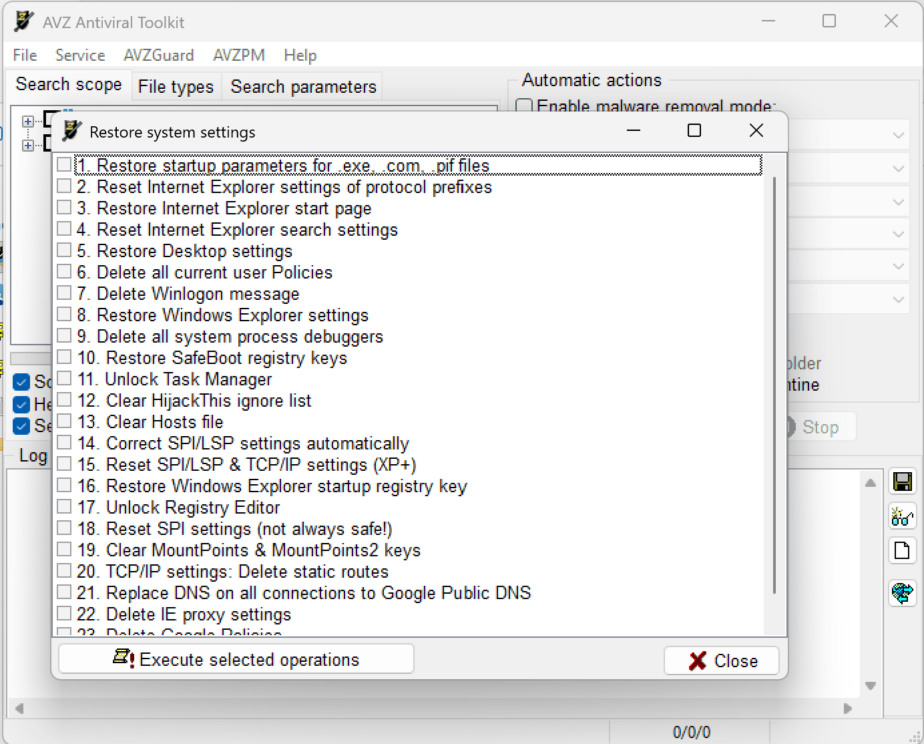Click the red X icon on Close button
924x744 pixels.
click(x=697, y=661)
